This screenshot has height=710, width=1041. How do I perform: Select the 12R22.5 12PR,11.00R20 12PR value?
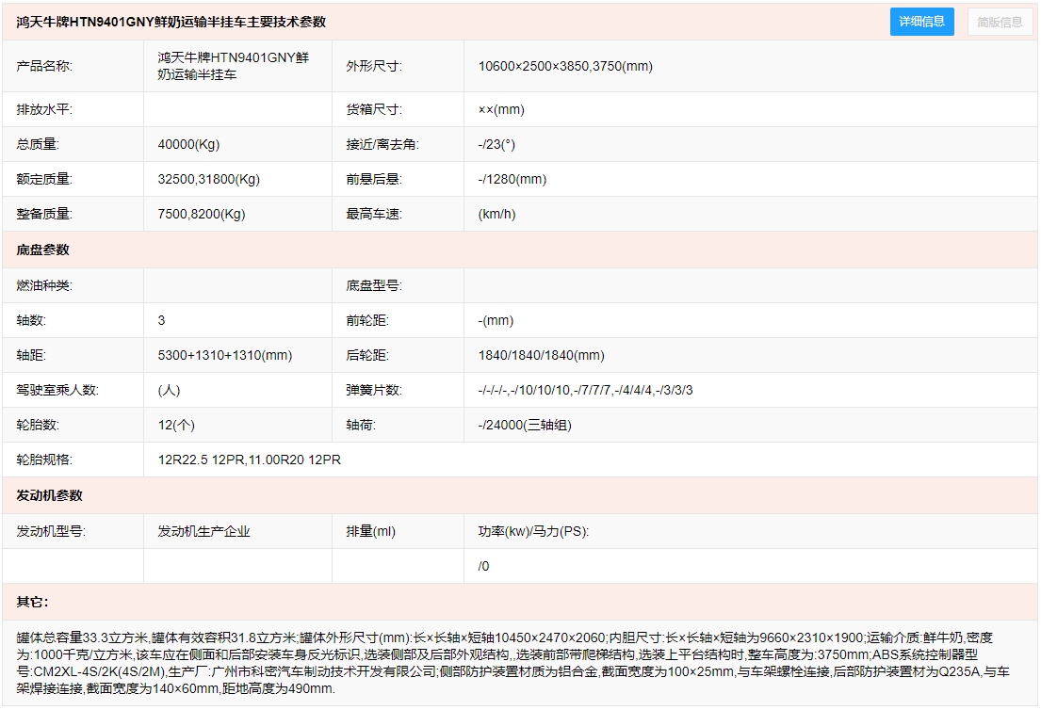tap(249, 460)
